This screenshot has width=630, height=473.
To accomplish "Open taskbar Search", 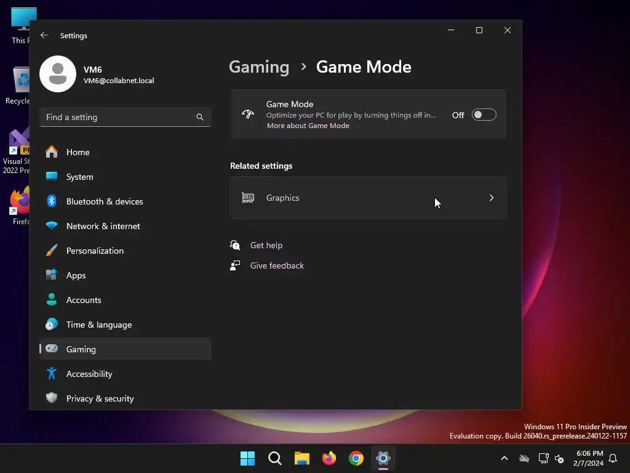I will [x=275, y=458].
